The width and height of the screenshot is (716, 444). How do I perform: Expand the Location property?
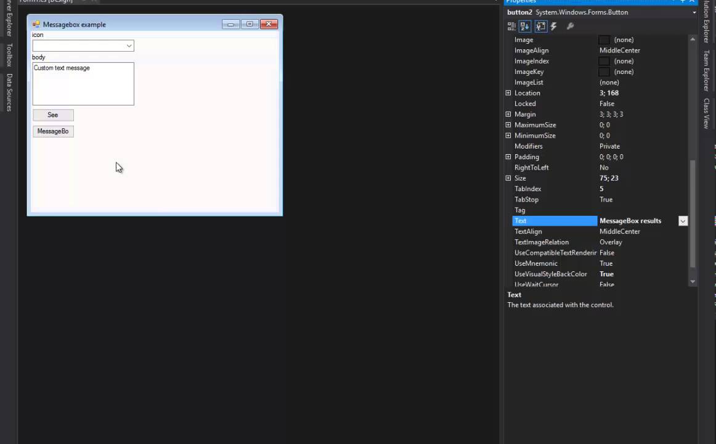(x=508, y=93)
